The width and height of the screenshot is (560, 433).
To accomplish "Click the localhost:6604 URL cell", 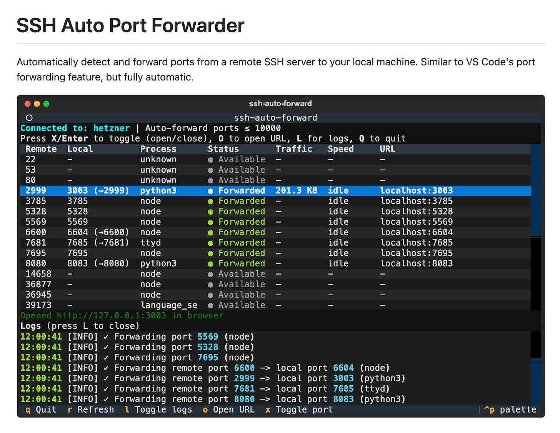I will [x=417, y=232].
